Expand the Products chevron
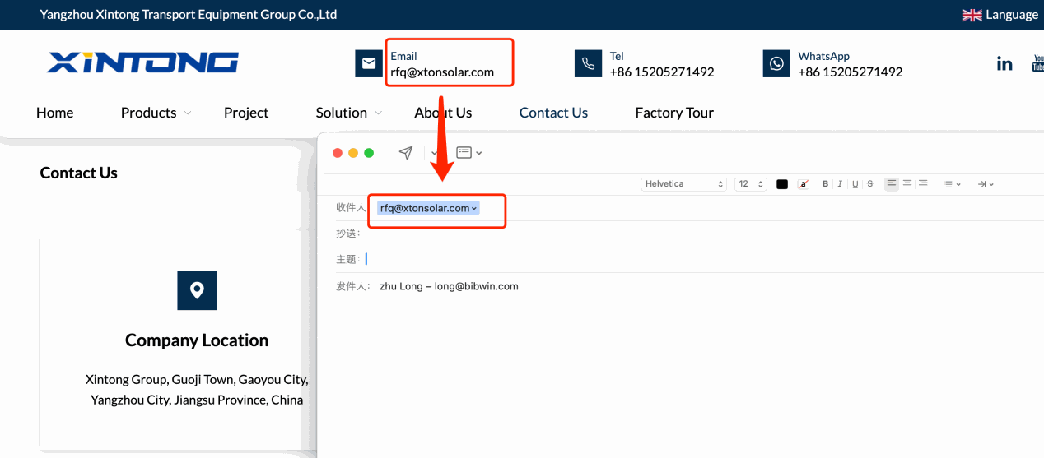The height and width of the screenshot is (458, 1044). pos(188,113)
